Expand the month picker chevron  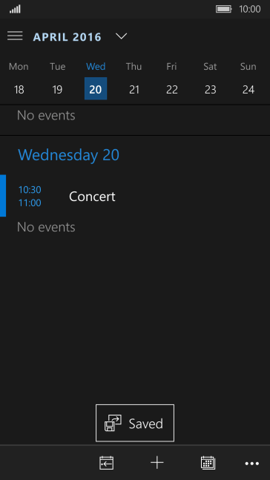pyautogui.click(x=121, y=36)
